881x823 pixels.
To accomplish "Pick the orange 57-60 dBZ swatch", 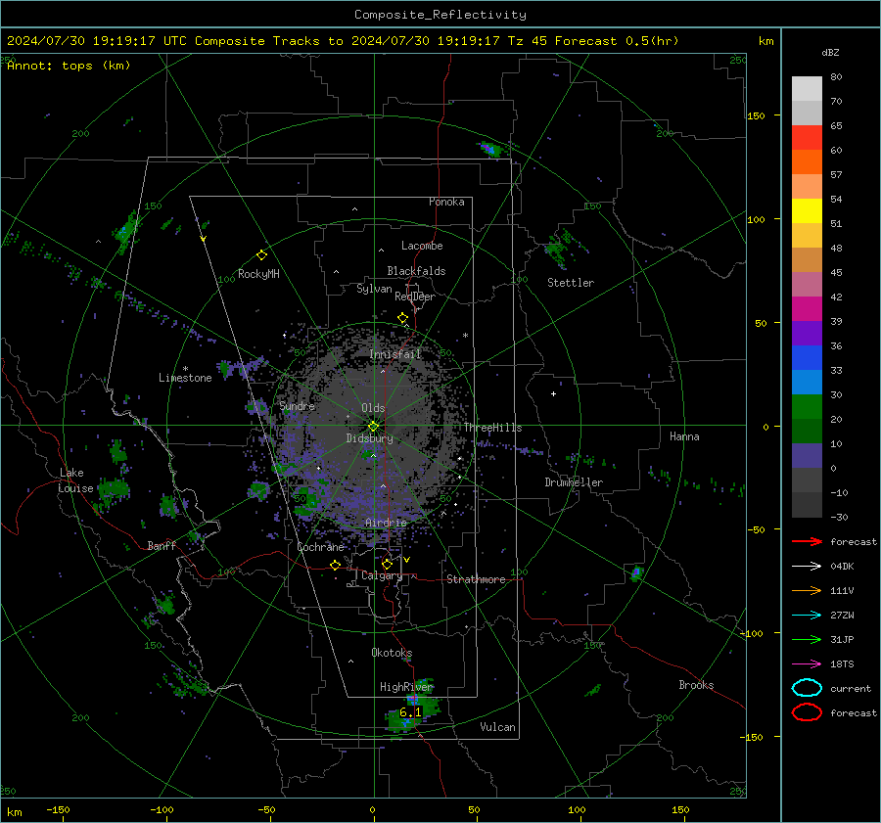I will click(807, 162).
